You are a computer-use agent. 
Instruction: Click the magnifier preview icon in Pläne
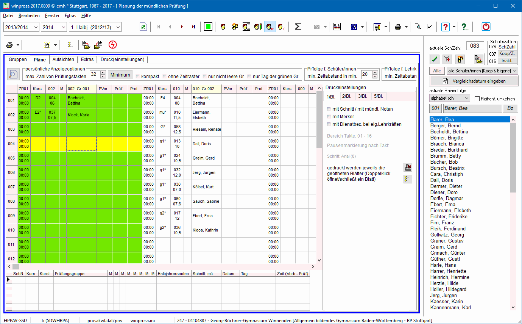(13, 75)
